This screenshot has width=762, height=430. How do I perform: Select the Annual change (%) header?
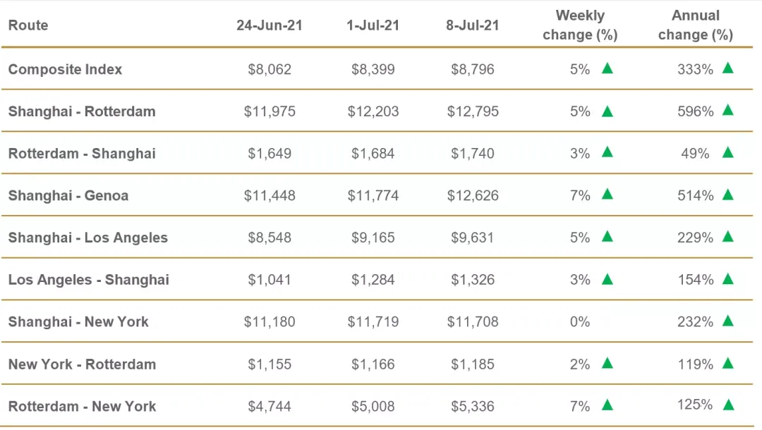(x=696, y=25)
